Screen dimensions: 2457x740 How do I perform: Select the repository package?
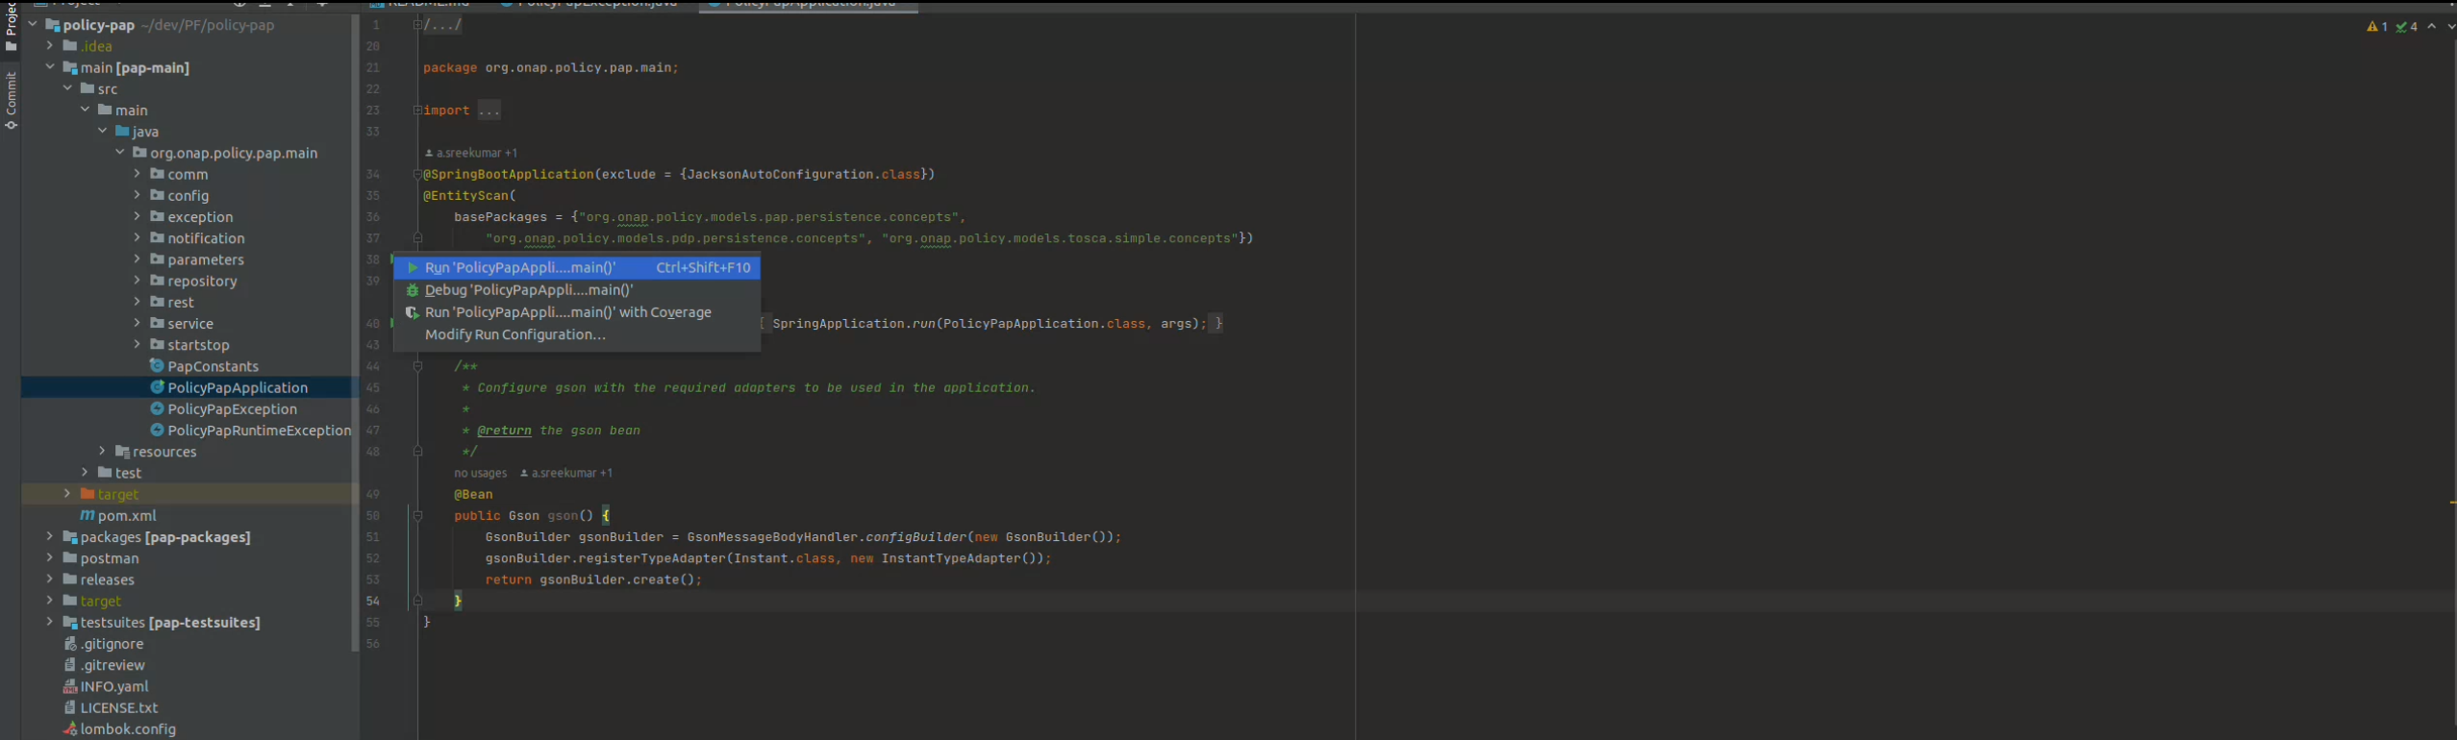pos(202,281)
